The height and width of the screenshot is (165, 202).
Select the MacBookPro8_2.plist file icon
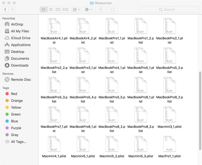(x=112, y=114)
